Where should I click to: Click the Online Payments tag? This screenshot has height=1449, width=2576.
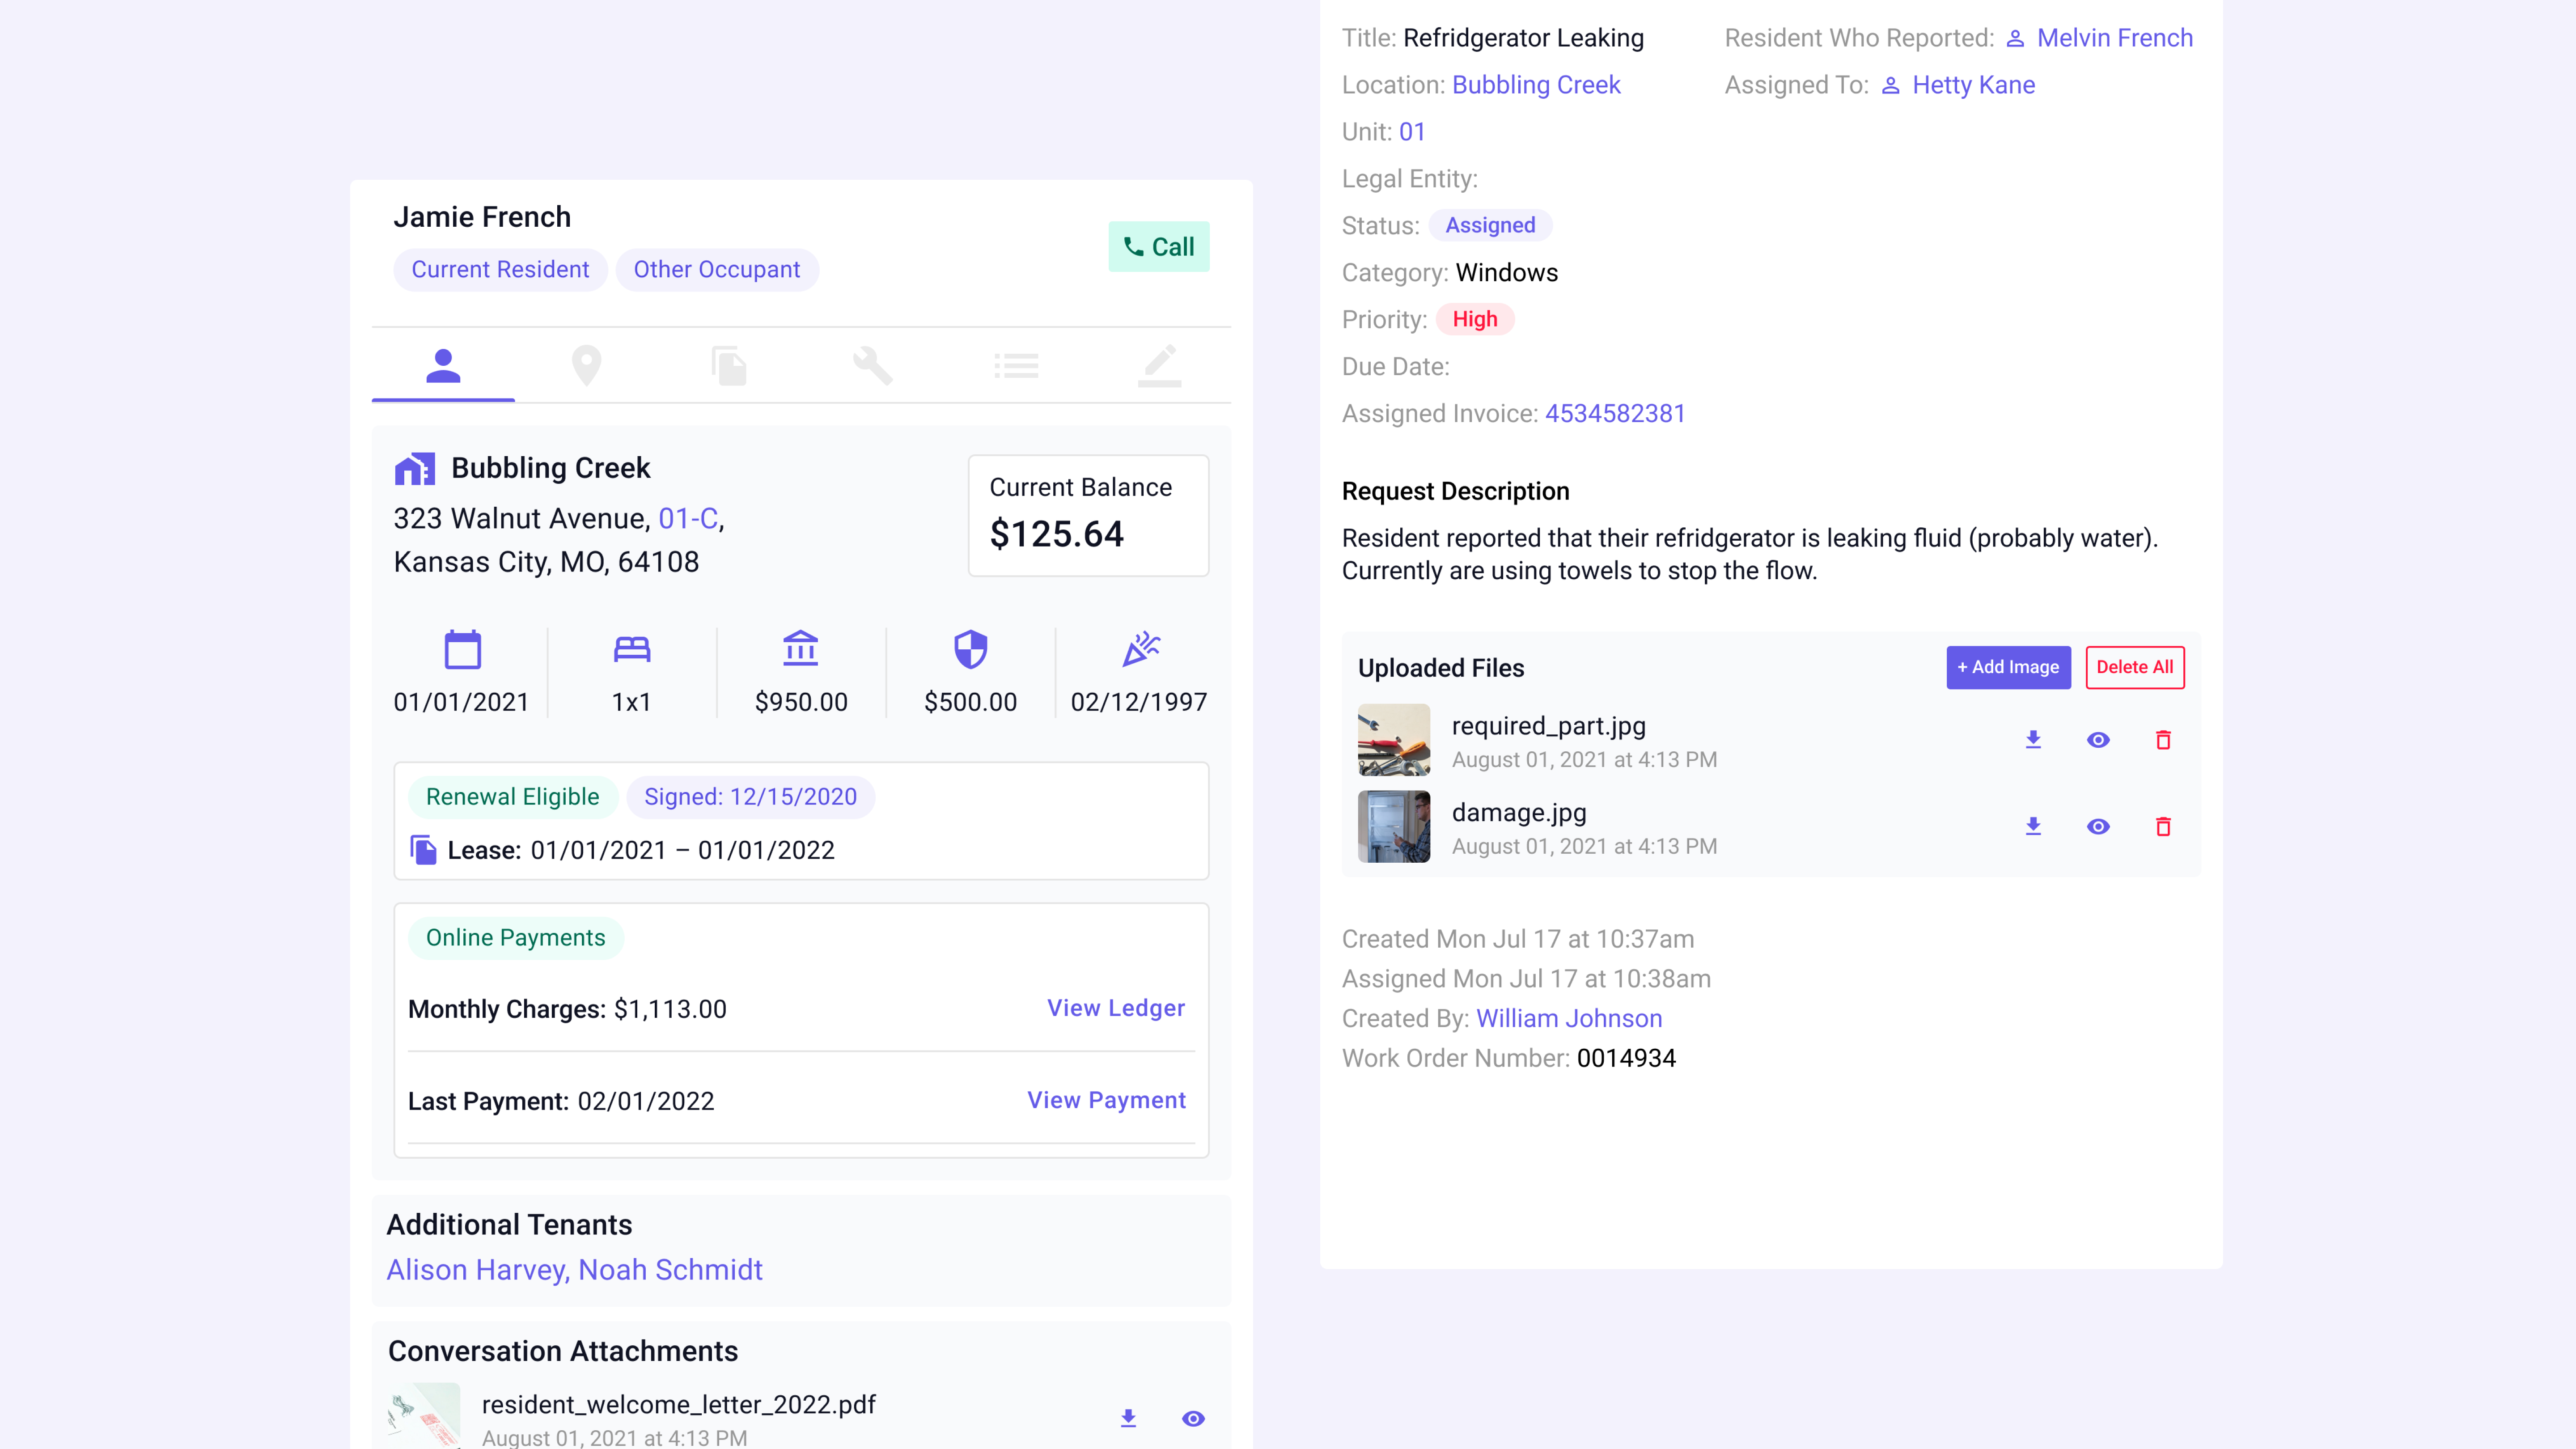tap(515, 938)
